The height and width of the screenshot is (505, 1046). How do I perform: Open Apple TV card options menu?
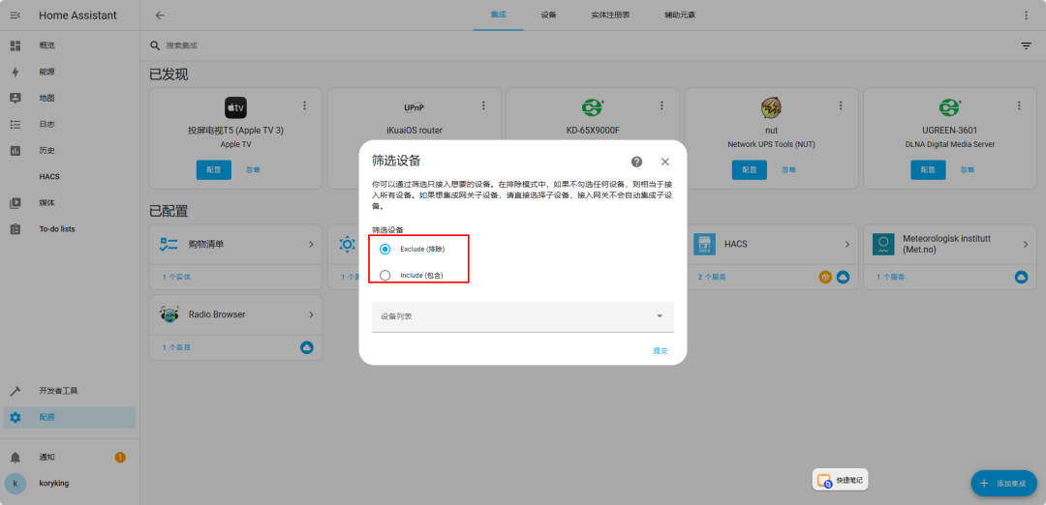(x=305, y=105)
